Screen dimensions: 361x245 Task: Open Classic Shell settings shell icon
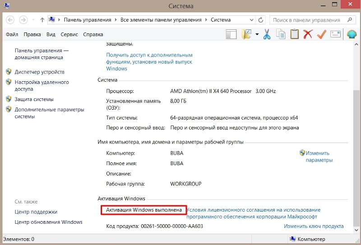(352, 34)
